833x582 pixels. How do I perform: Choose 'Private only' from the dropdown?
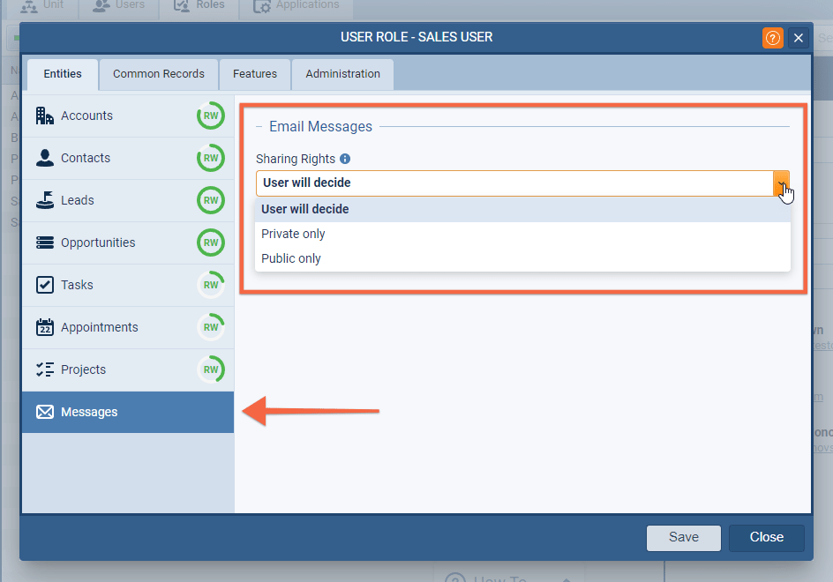pos(293,234)
